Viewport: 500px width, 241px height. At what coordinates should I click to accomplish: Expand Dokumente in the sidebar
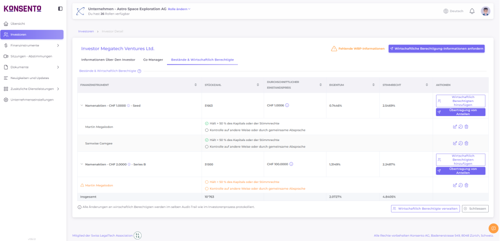point(58,67)
